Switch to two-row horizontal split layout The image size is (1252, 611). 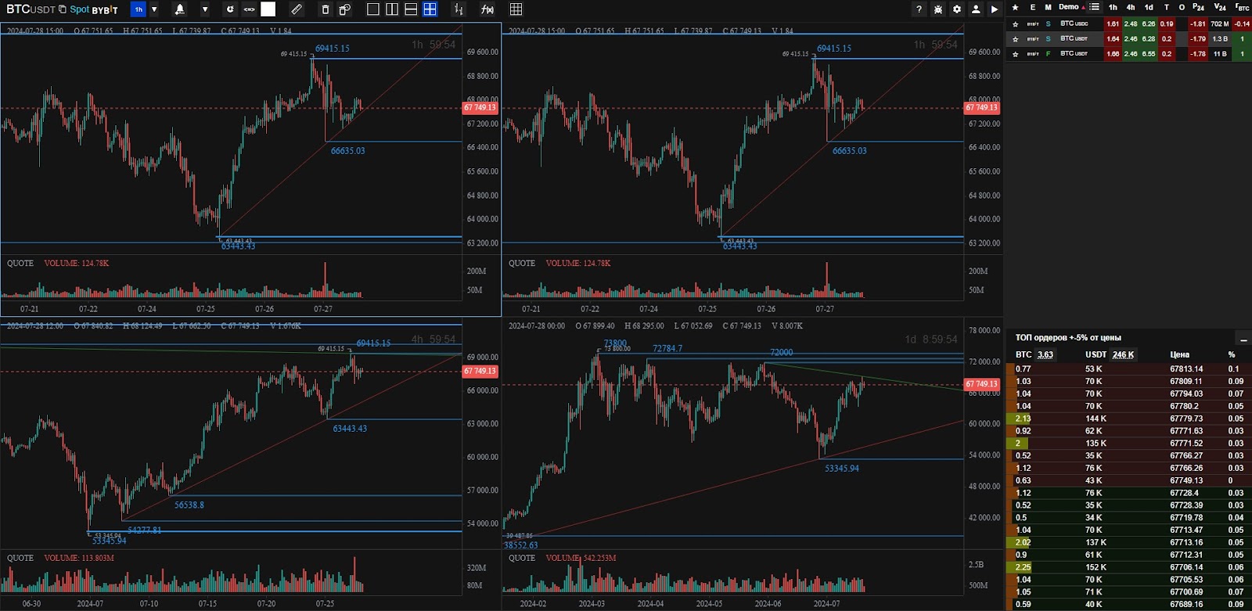coord(411,9)
